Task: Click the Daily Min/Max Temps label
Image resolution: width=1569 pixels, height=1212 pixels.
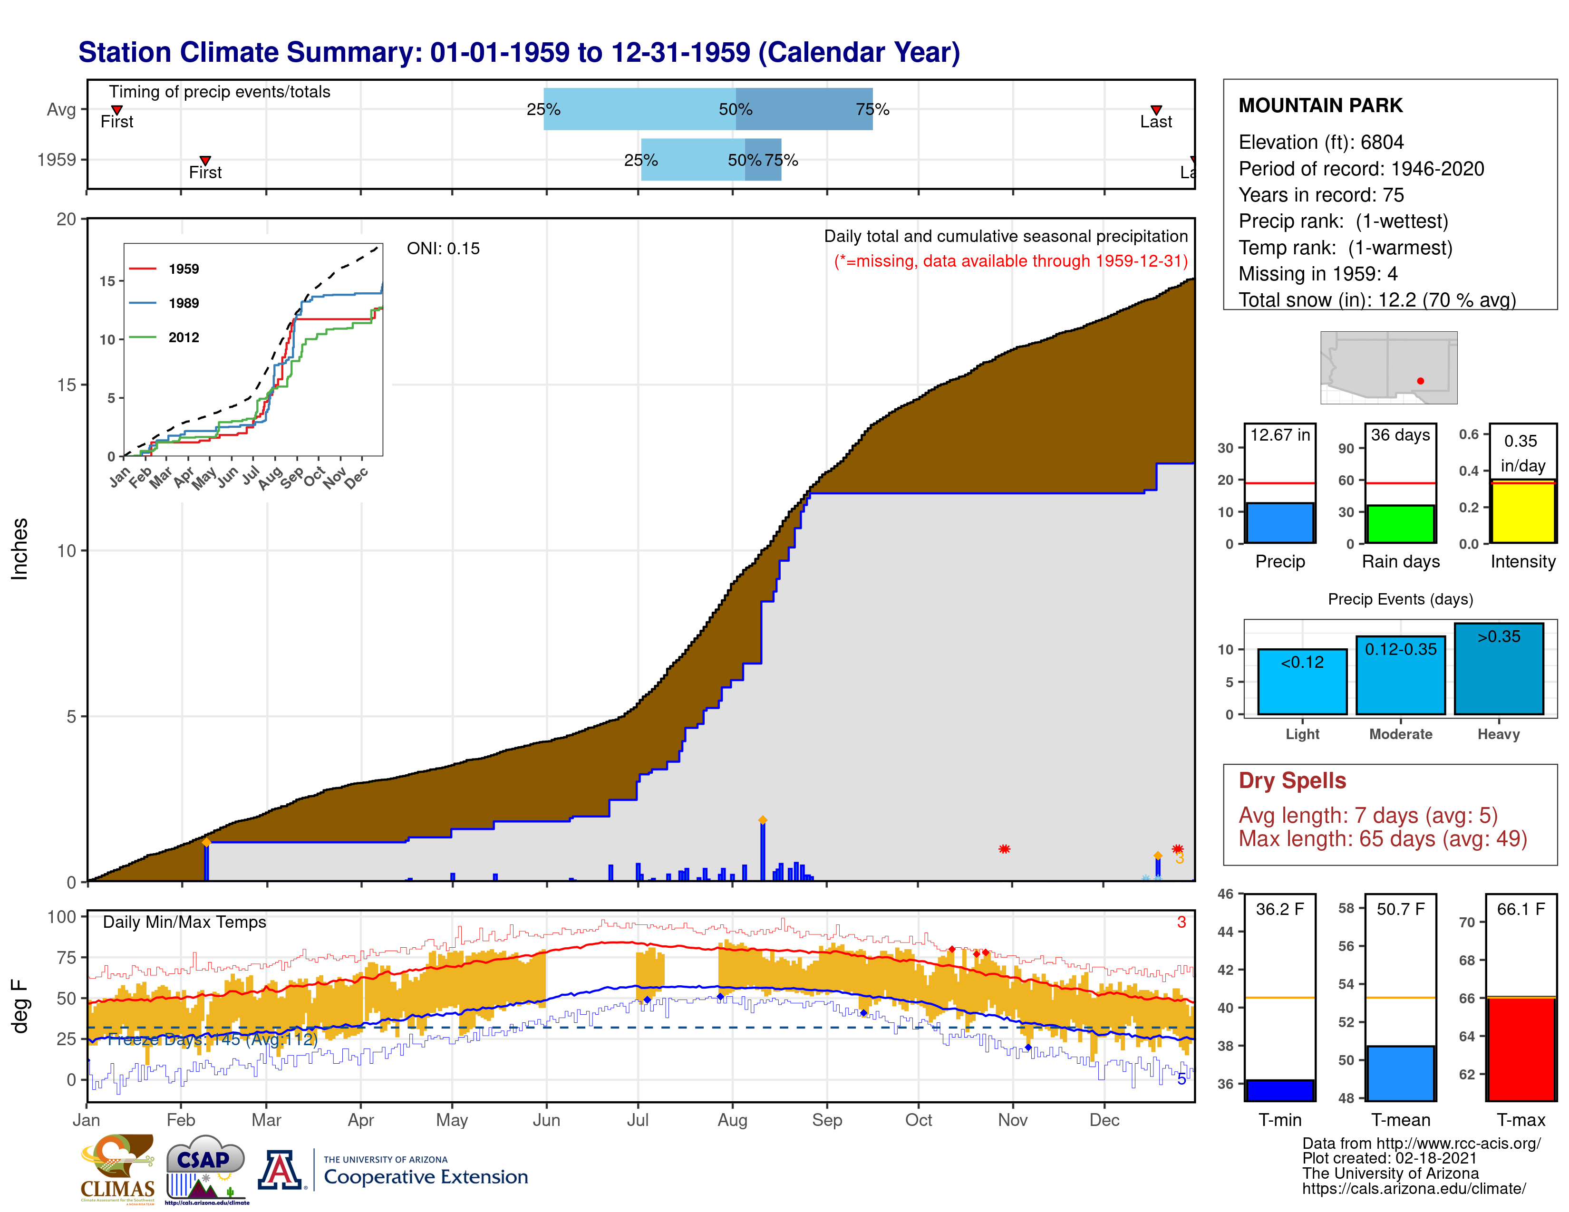Action: 184,922
